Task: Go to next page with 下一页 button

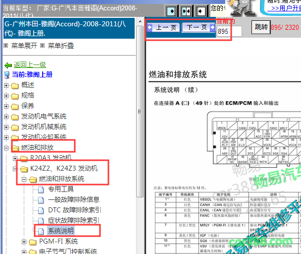Action: pyautogui.click(x=199, y=27)
